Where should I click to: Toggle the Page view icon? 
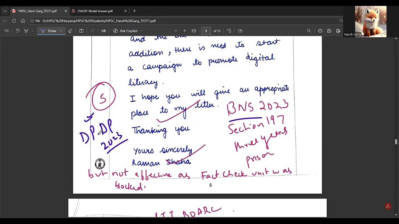240,31
